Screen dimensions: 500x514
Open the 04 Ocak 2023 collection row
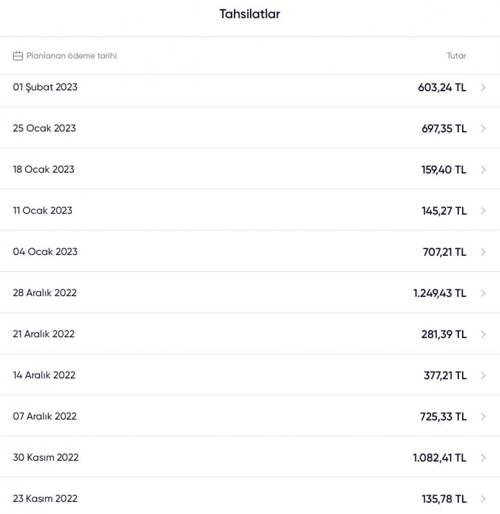click(x=250, y=251)
